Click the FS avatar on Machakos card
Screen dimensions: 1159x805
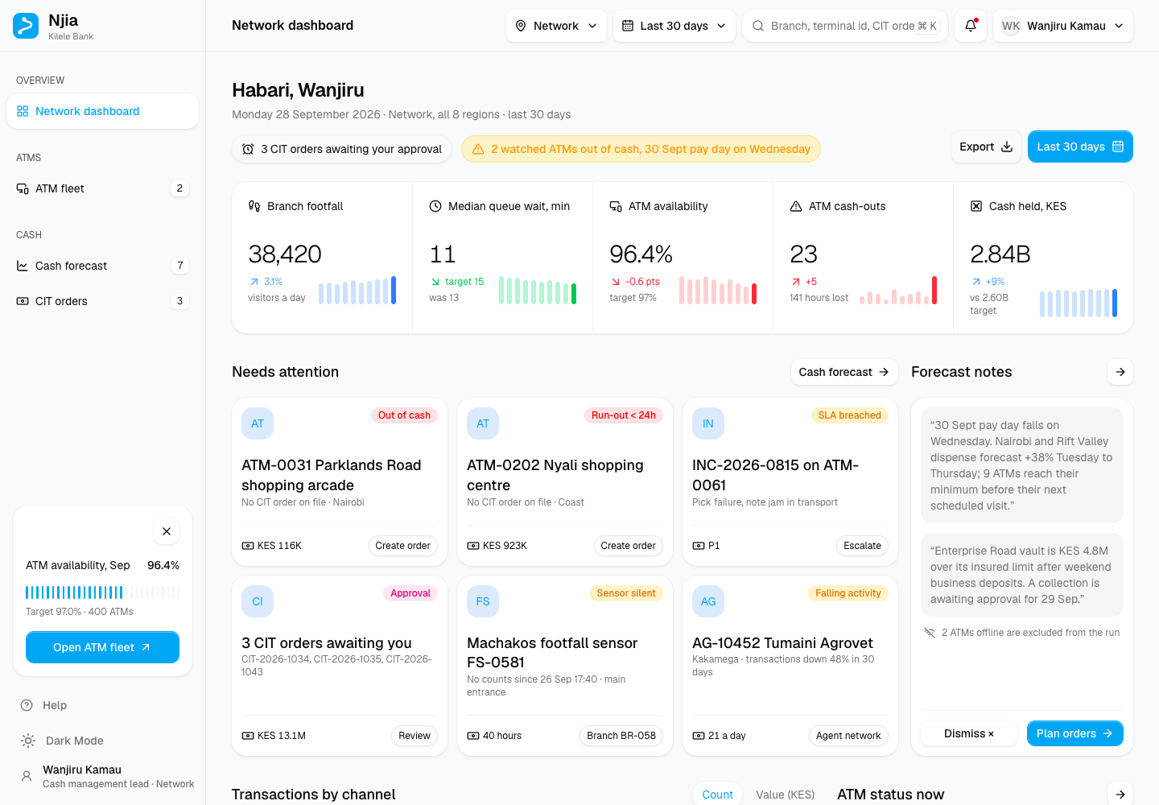pos(483,601)
